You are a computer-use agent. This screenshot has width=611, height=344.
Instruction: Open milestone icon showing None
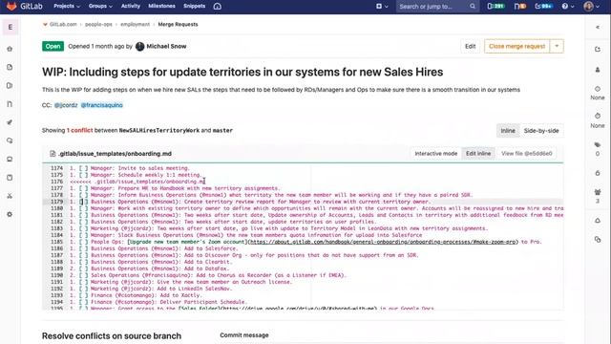(x=598, y=89)
